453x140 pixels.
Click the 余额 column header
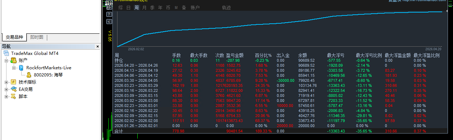point(303,56)
